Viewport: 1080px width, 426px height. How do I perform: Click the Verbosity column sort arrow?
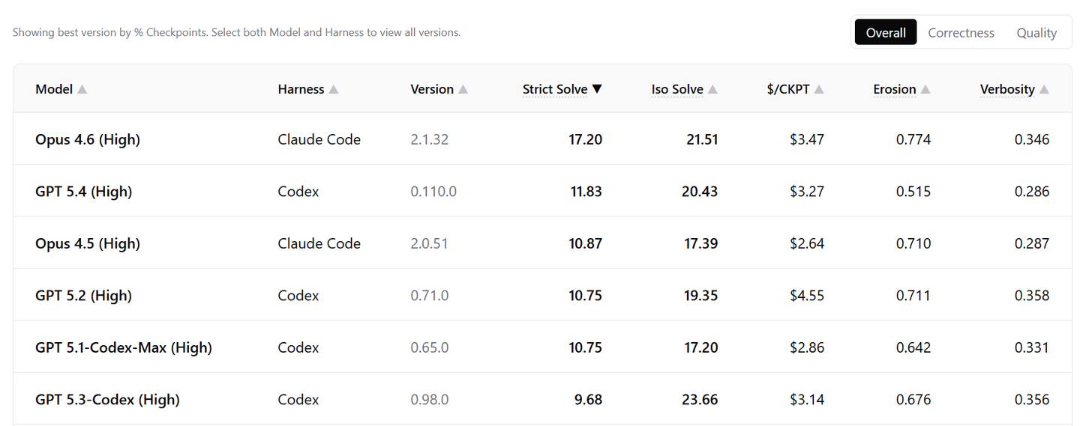tap(1044, 90)
